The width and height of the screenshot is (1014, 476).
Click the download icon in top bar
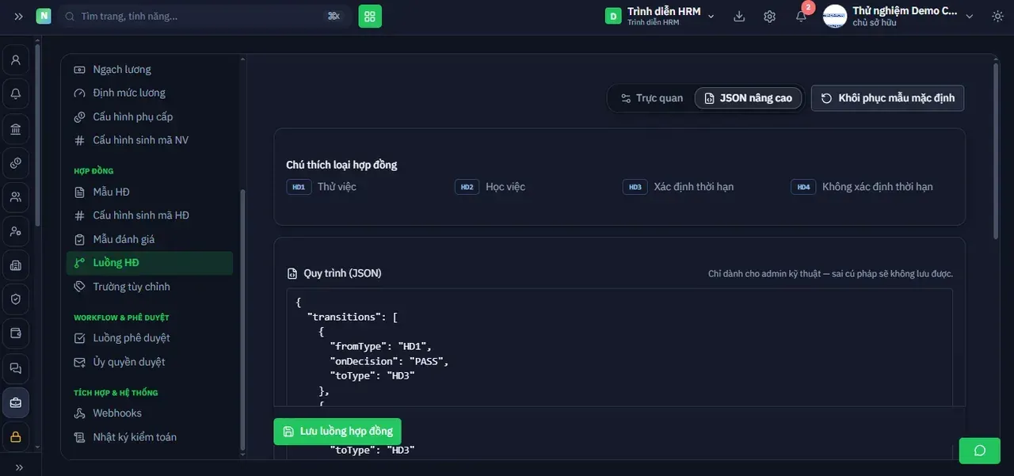(x=739, y=16)
